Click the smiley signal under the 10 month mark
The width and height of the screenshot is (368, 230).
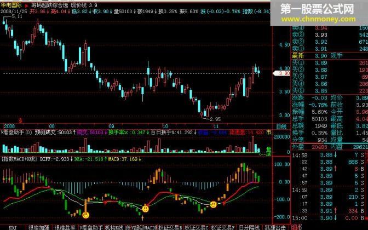(x=146, y=208)
